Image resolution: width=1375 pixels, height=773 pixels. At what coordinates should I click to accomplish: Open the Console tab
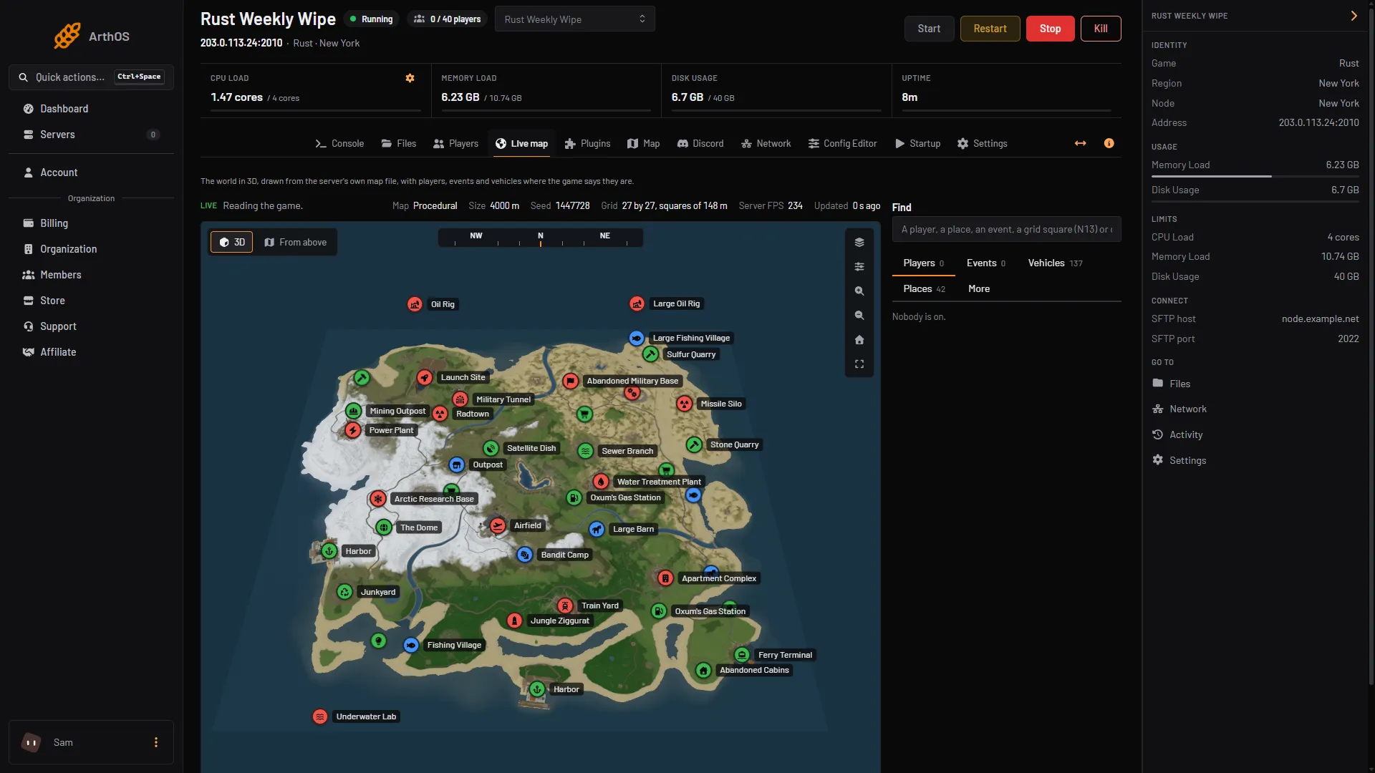(339, 143)
